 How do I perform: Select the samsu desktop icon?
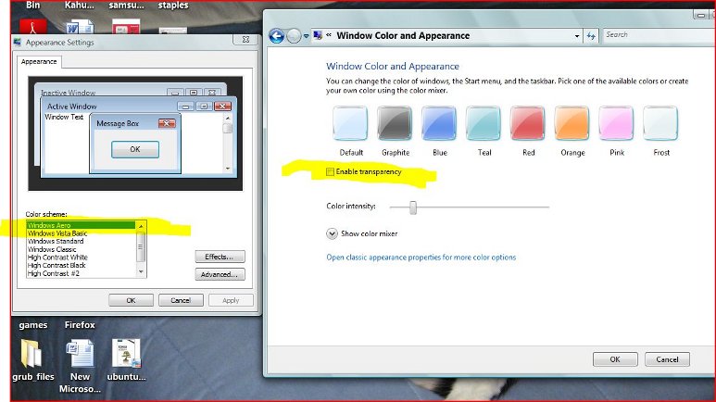tap(126, 27)
